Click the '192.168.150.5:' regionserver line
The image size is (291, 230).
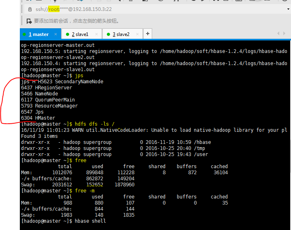point(154,51)
